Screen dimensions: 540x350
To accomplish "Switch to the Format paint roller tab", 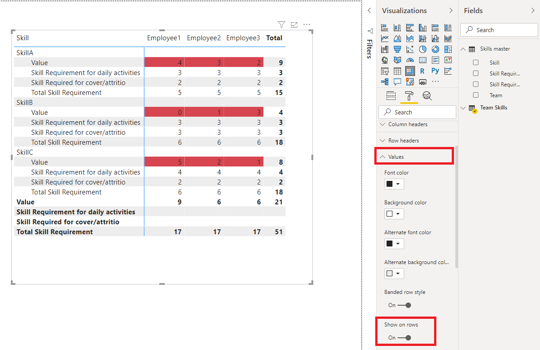I will pyautogui.click(x=409, y=96).
